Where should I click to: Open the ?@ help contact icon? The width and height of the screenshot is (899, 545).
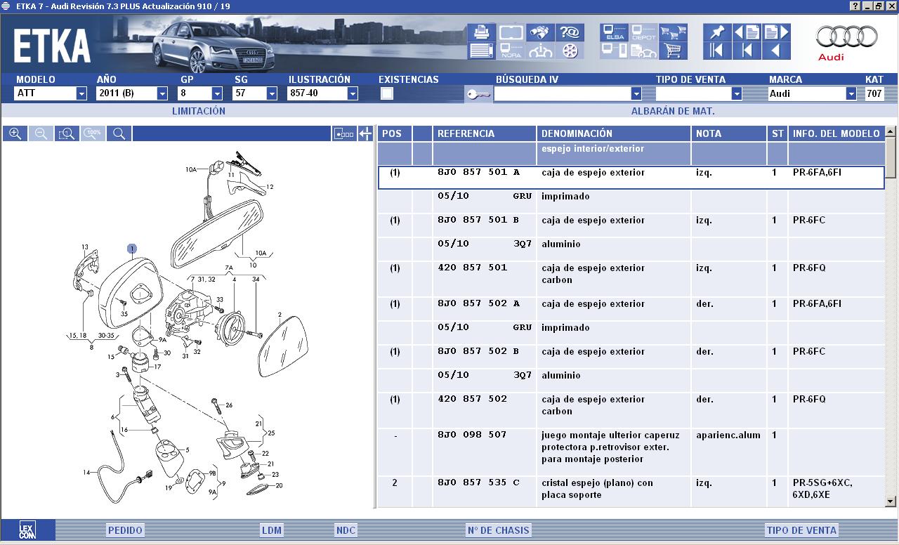tap(570, 32)
